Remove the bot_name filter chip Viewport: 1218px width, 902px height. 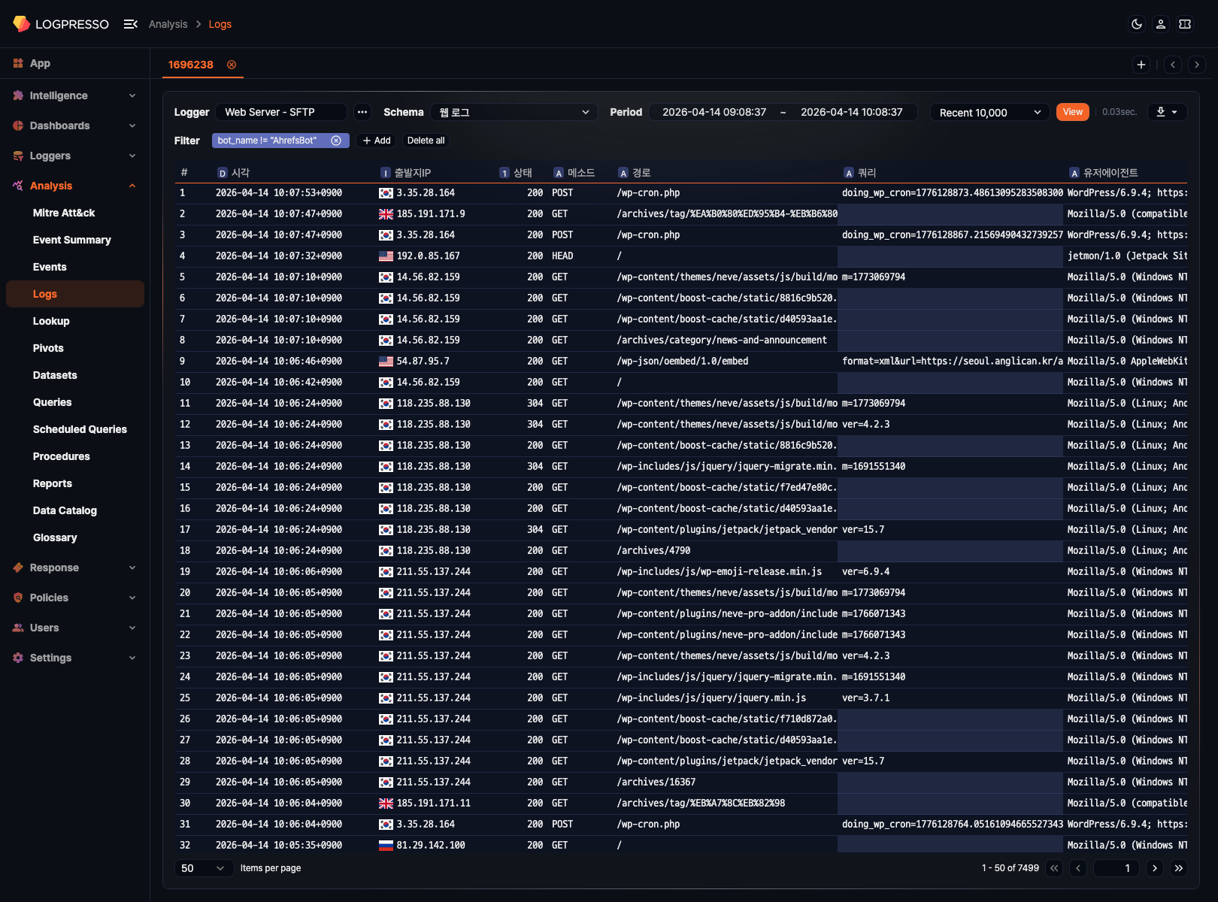pyautogui.click(x=335, y=140)
